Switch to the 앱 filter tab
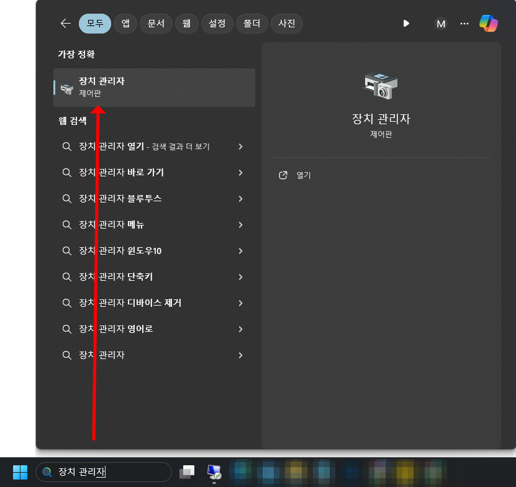516x487 pixels. coord(125,23)
